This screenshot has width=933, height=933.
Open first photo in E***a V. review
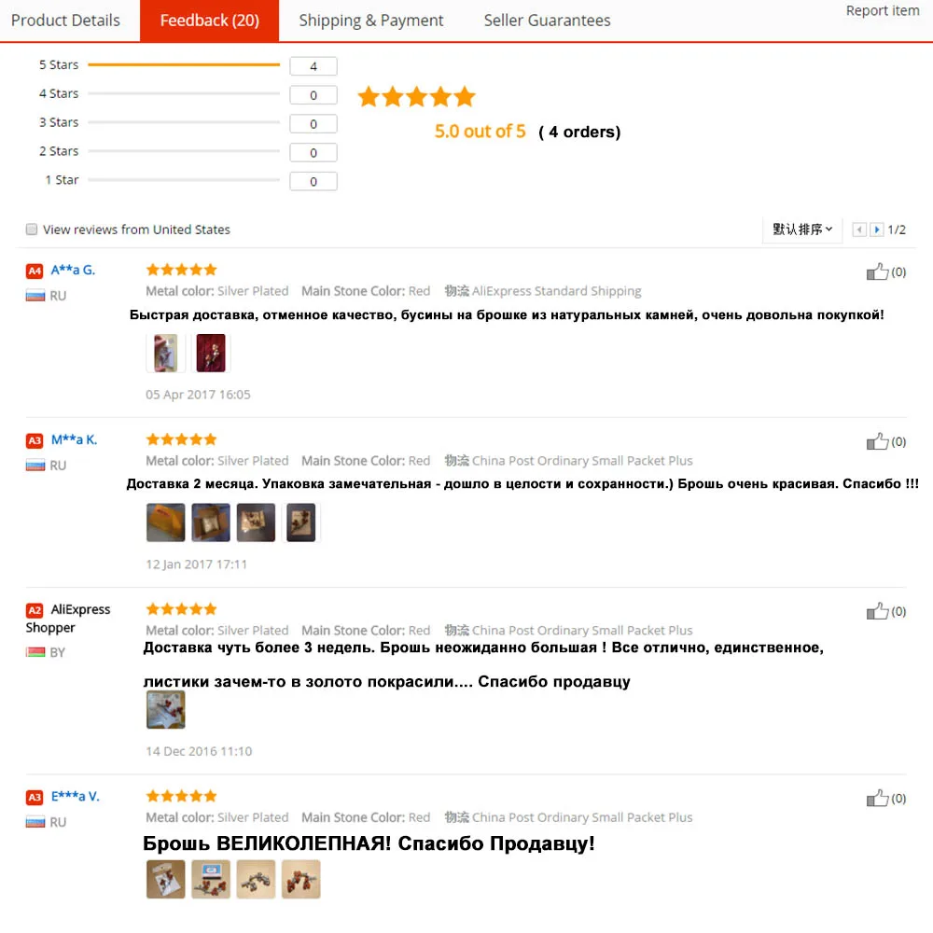(x=165, y=879)
